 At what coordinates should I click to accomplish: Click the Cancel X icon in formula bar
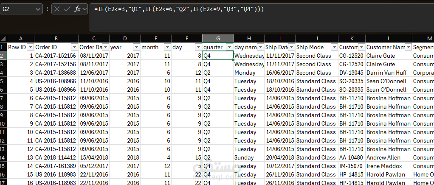[x=57, y=9]
